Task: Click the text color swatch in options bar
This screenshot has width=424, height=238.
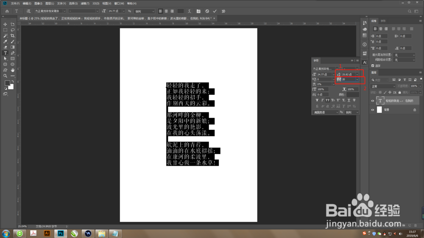Action: click(180, 11)
